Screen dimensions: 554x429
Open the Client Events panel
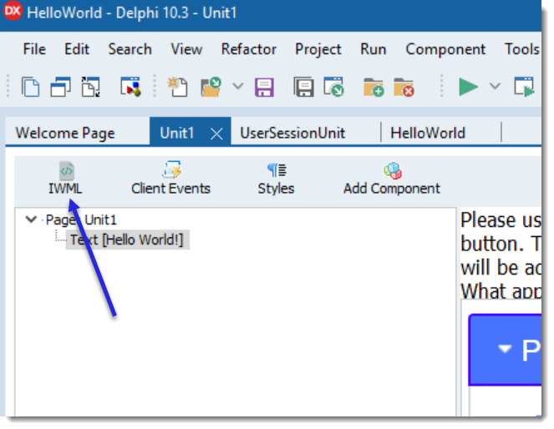click(170, 179)
